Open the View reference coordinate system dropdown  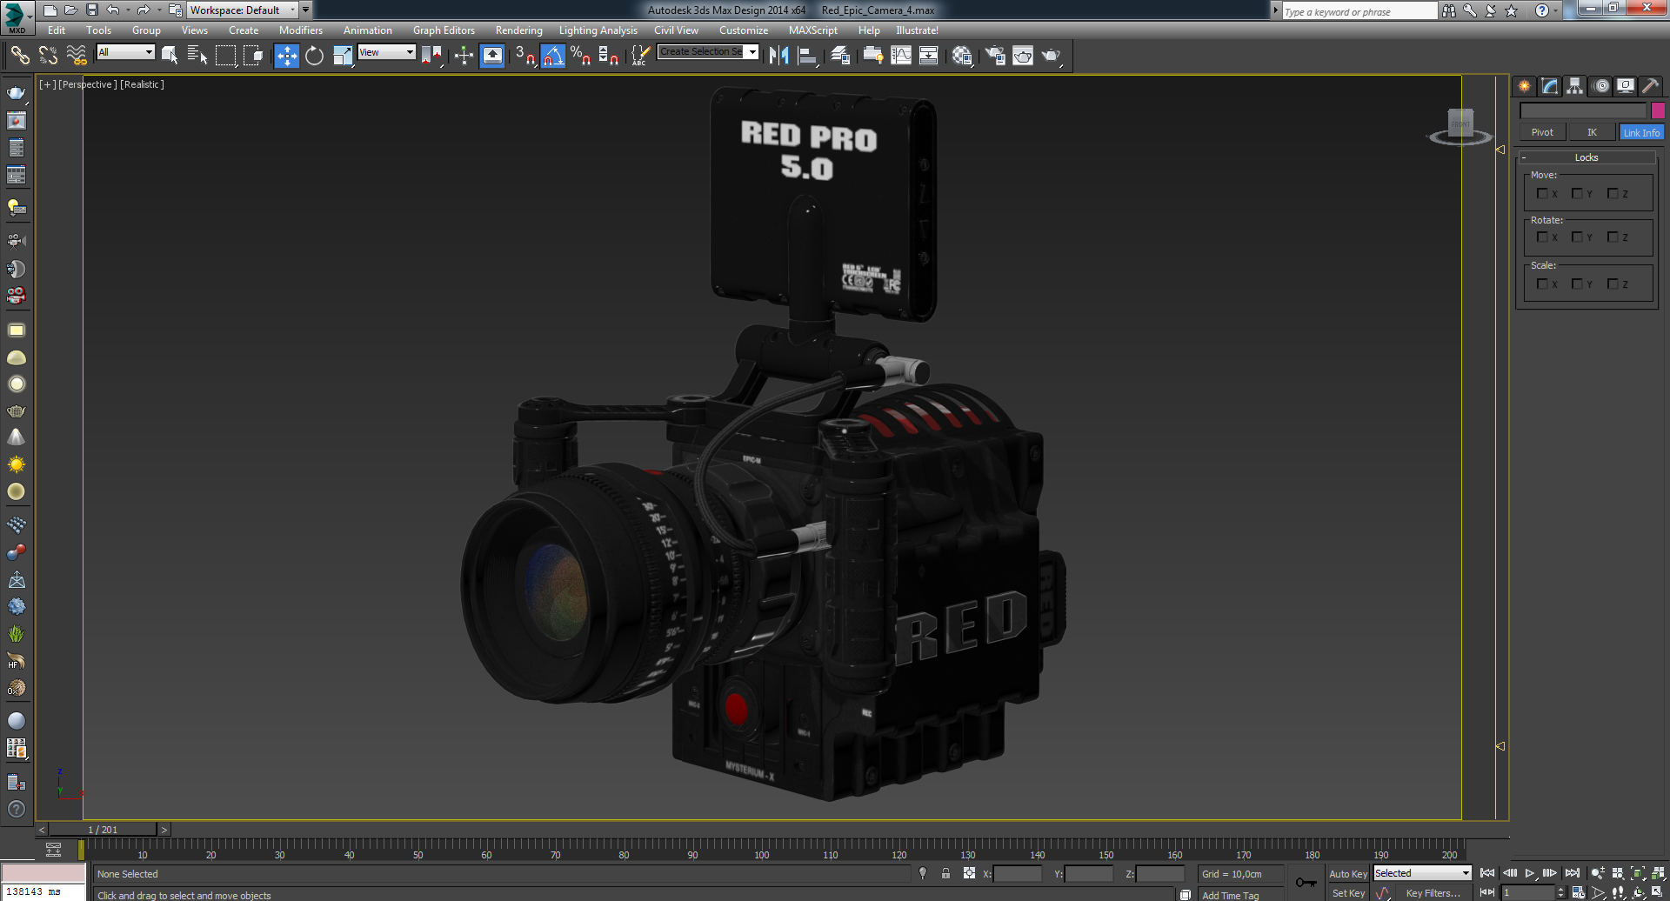(x=386, y=51)
